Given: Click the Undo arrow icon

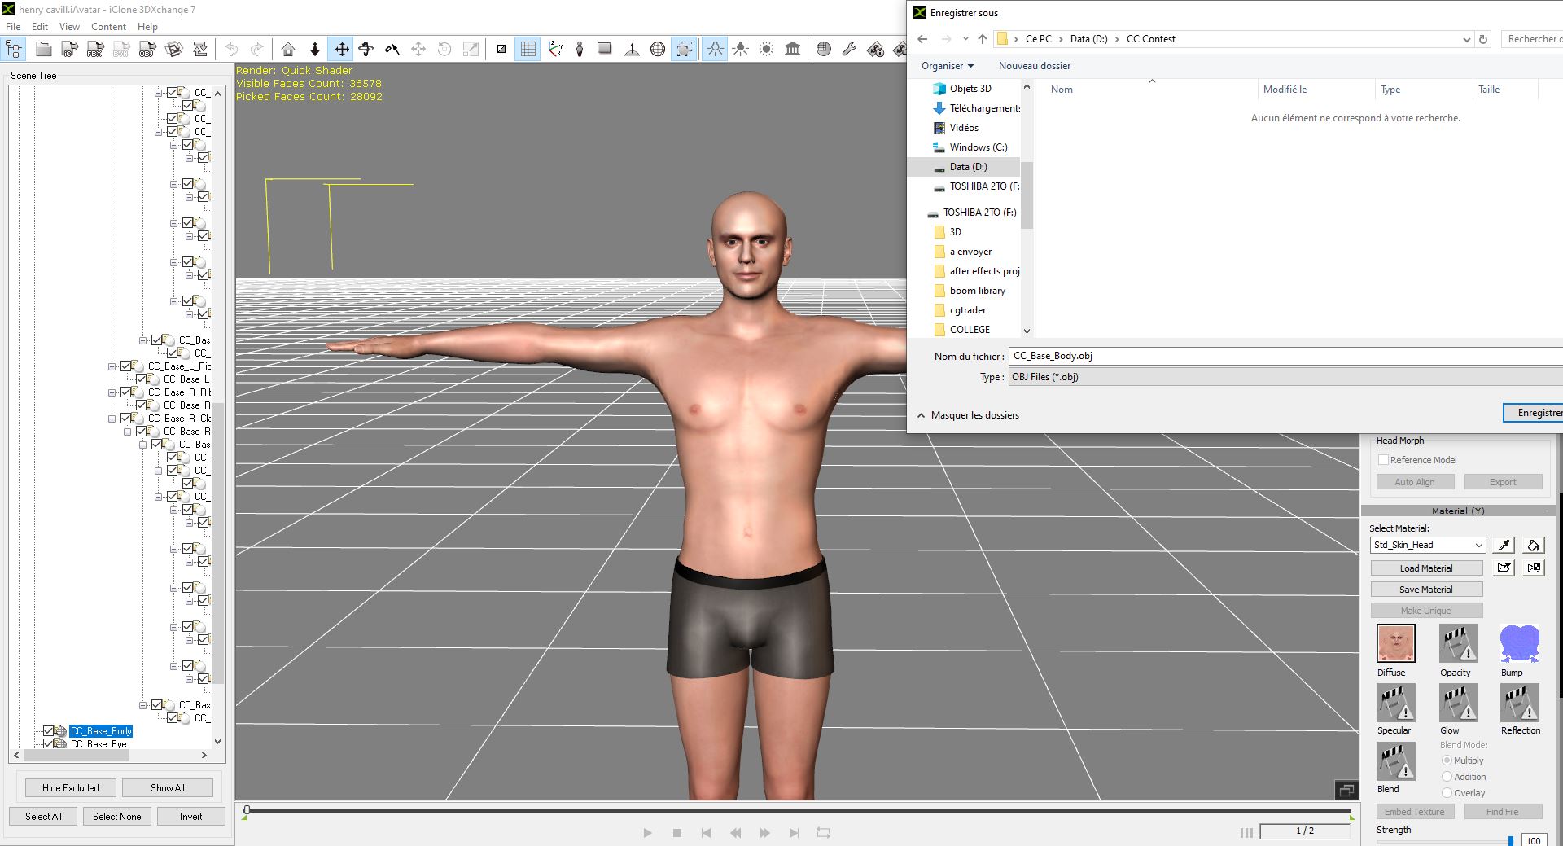Looking at the screenshot, I should point(231,50).
